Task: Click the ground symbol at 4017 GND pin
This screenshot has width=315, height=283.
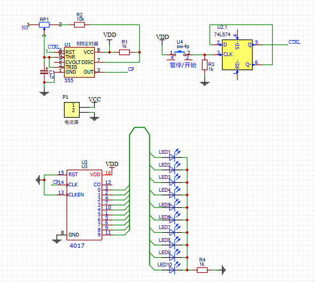Action: tap(57, 241)
